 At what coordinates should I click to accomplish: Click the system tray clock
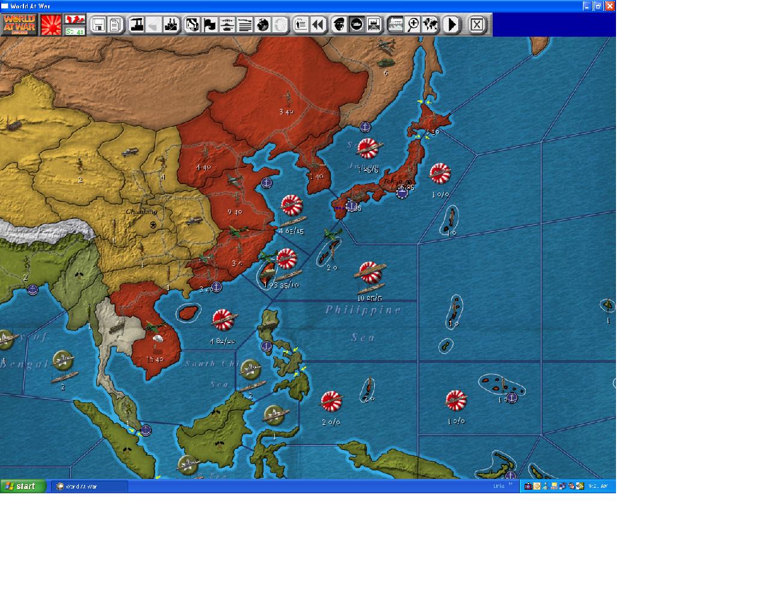tap(597, 486)
